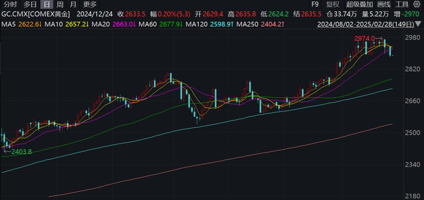Select the 日 daily chart tab
424x200 pixels.
coord(47,4)
